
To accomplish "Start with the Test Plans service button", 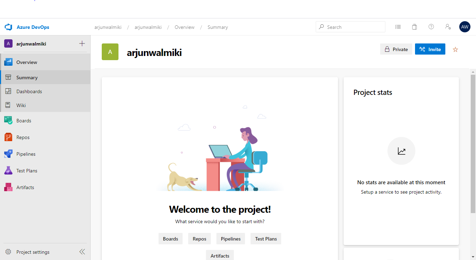I will tap(266, 239).
